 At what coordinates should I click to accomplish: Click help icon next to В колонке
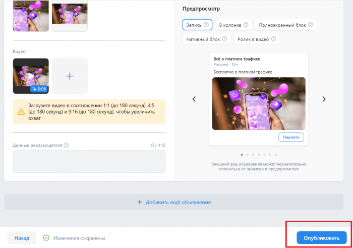pyautogui.click(x=246, y=25)
